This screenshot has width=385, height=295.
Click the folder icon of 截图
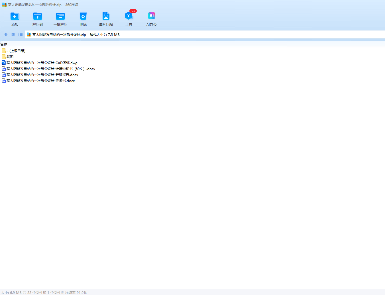point(4,57)
